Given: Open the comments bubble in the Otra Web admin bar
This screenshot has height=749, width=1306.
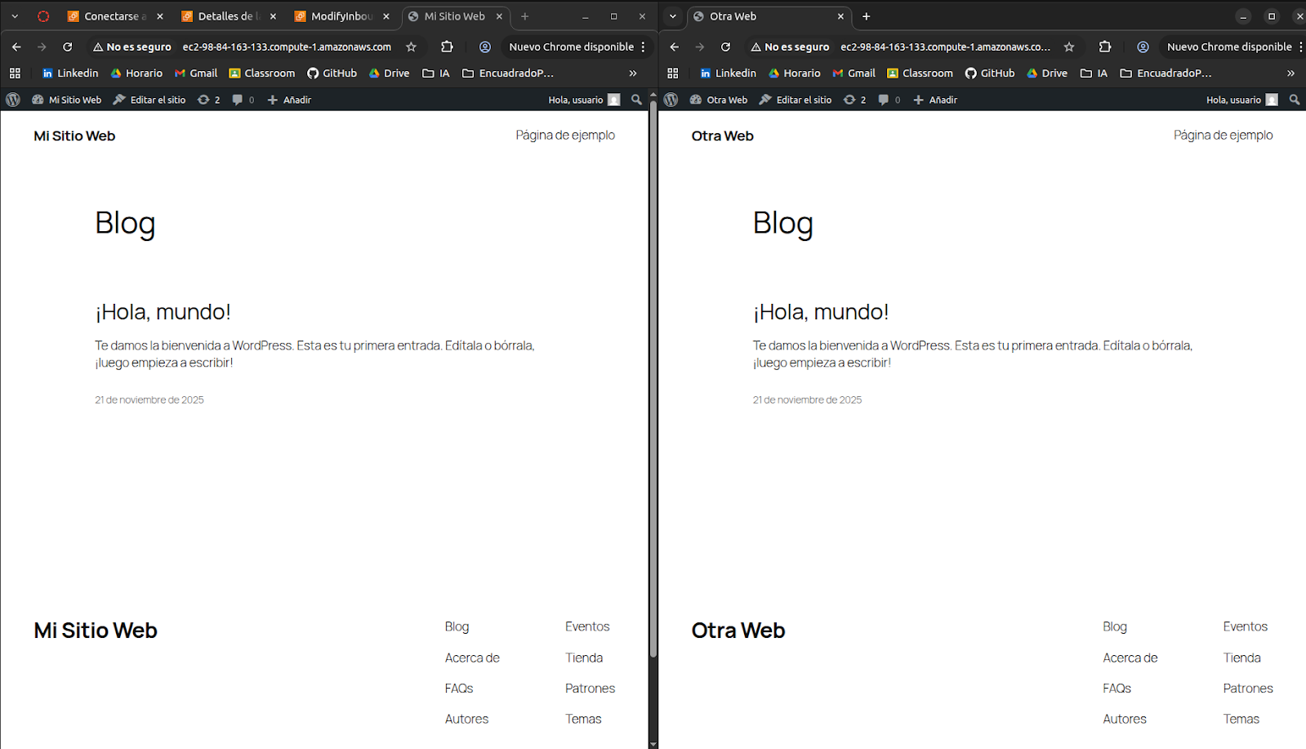Looking at the screenshot, I should pyautogui.click(x=889, y=100).
